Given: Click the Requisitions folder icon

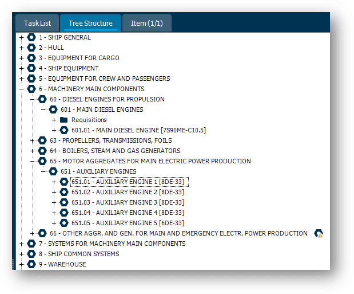Looking at the screenshot, I should [64, 120].
